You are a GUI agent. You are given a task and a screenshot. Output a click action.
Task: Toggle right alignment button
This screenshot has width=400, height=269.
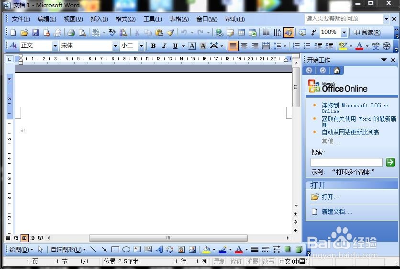click(255, 46)
